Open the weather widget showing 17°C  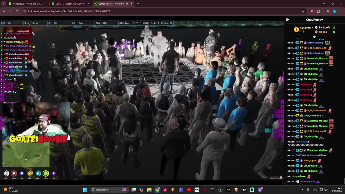(11, 190)
